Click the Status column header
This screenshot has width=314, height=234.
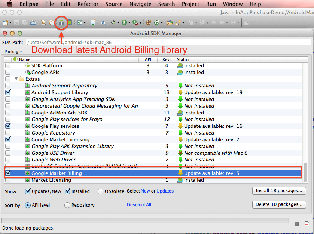click(x=211, y=59)
